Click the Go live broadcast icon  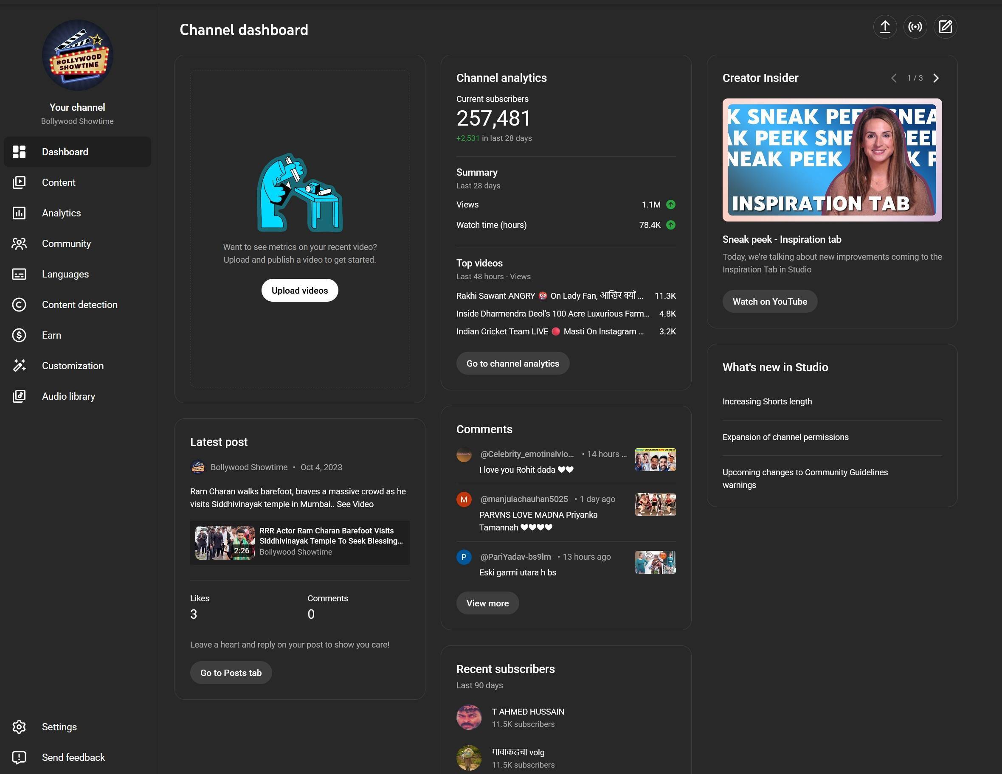tap(915, 27)
